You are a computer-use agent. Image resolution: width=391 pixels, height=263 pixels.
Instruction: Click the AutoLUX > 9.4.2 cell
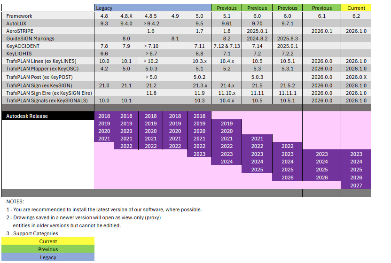(151, 23)
